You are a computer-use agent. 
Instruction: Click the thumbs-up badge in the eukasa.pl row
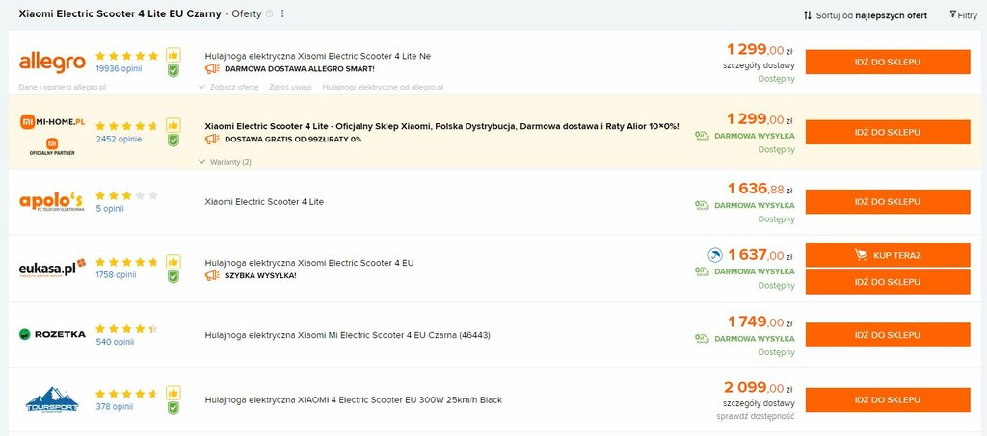[173, 262]
